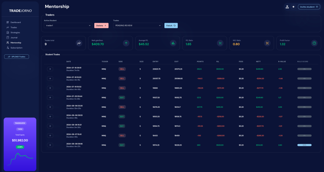Screen dimensions: 324x172
Task: Click the Fetch trades button
Action: point(171,25)
